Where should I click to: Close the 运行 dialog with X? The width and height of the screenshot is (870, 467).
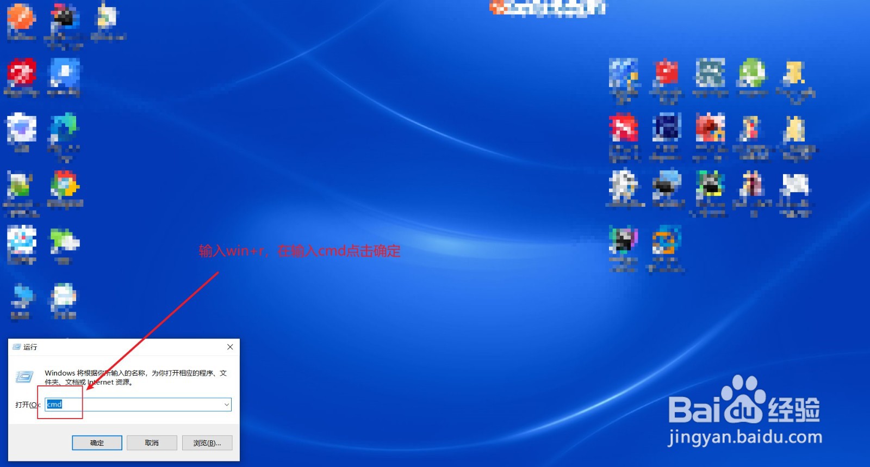(230, 347)
